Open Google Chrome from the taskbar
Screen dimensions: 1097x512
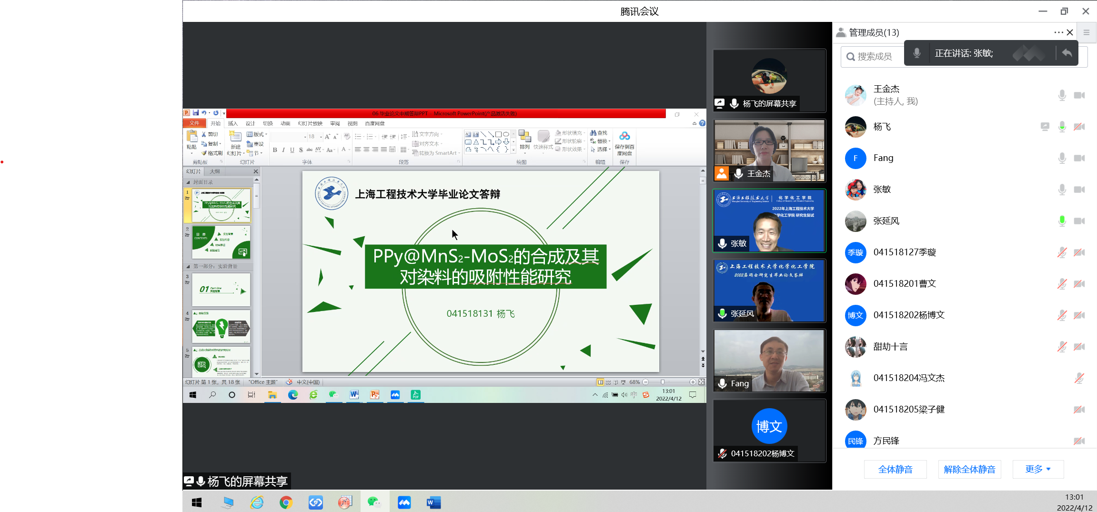pyautogui.click(x=286, y=502)
